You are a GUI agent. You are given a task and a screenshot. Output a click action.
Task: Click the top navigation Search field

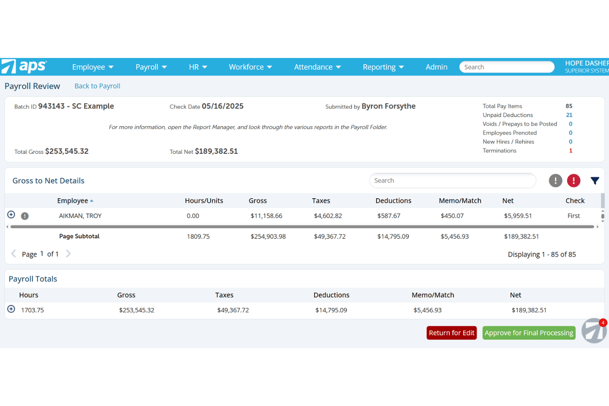(x=507, y=67)
